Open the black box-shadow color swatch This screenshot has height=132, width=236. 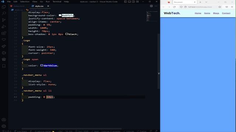click(x=67, y=34)
